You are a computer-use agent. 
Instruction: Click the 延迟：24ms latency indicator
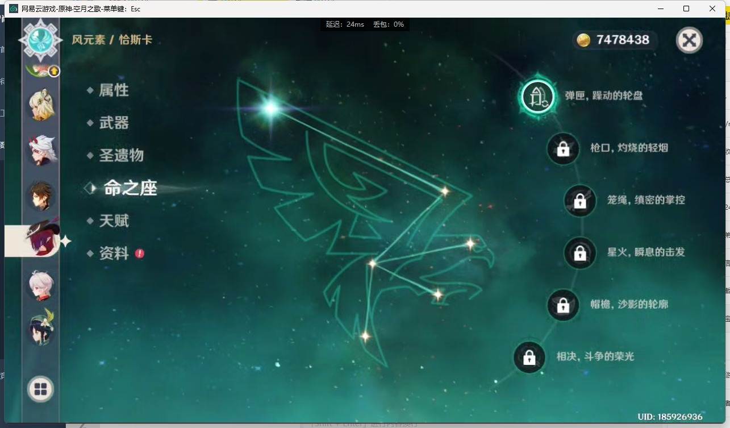(345, 24)
